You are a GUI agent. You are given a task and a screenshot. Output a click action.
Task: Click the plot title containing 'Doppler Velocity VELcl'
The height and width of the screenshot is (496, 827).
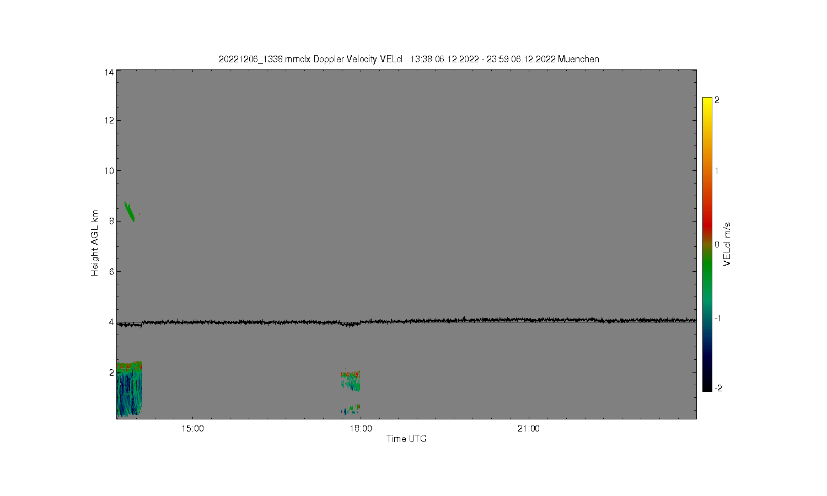pyautogui.click(x=409, y=60)
